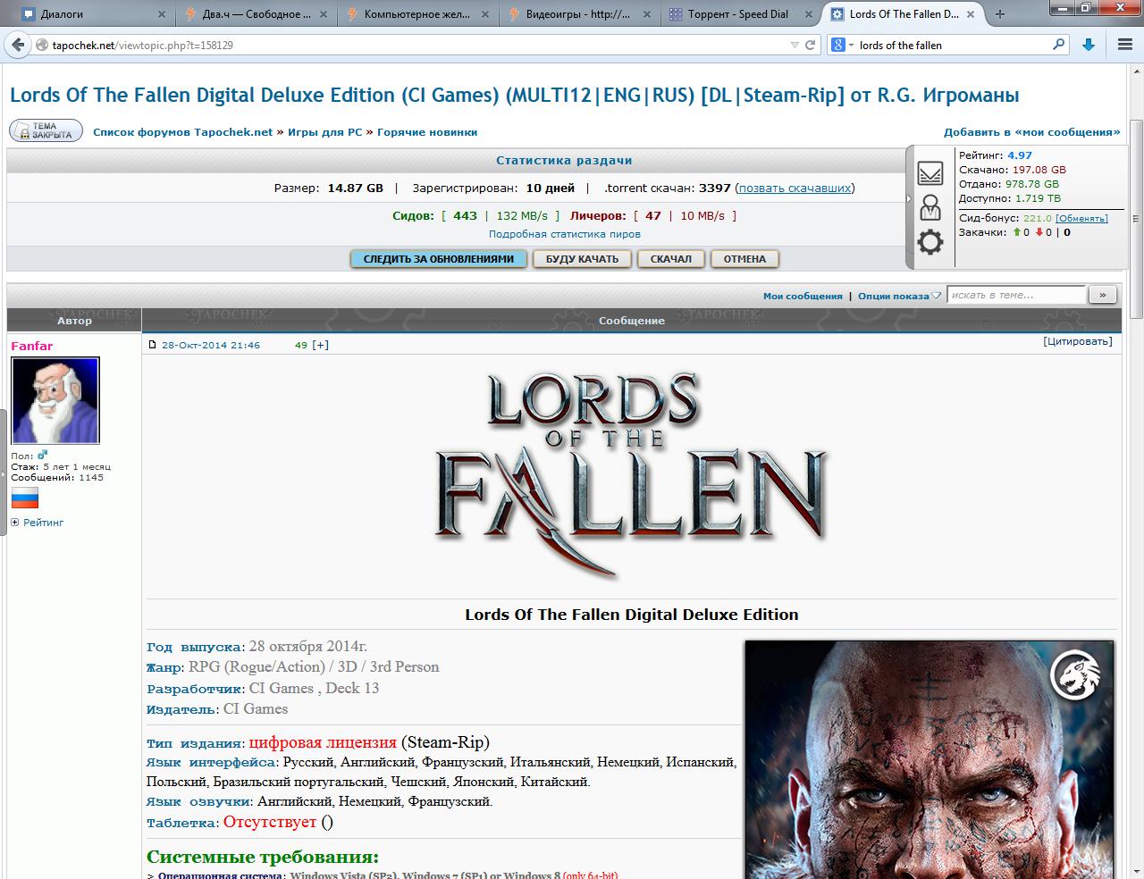The image size is (1144, 879).
Task: Click the green upload arrow in Закачки
Action: [x=1016, y=232]
